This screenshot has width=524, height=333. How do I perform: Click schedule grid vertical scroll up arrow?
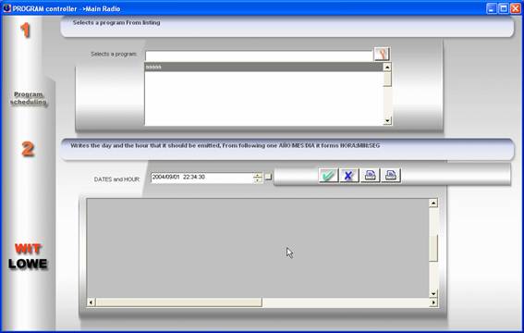[x=433, y=203]
